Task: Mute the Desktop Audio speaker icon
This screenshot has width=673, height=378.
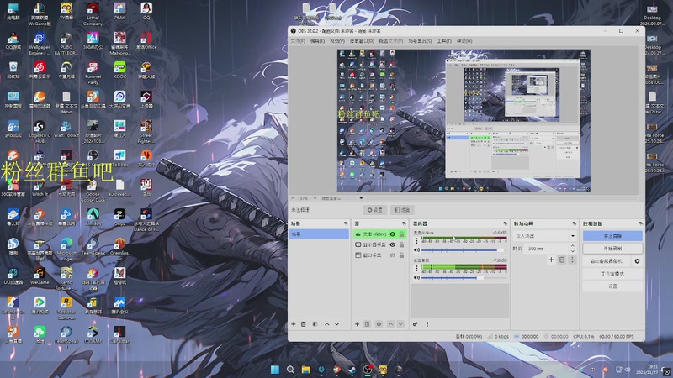Action: (416, 278)
